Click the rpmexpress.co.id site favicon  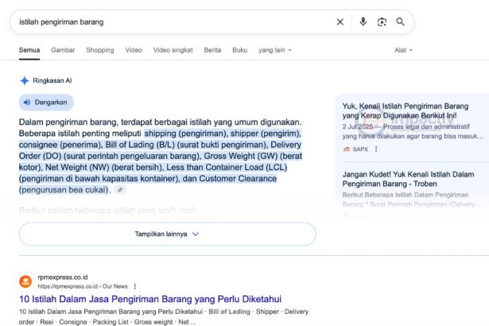pos(25,281)
